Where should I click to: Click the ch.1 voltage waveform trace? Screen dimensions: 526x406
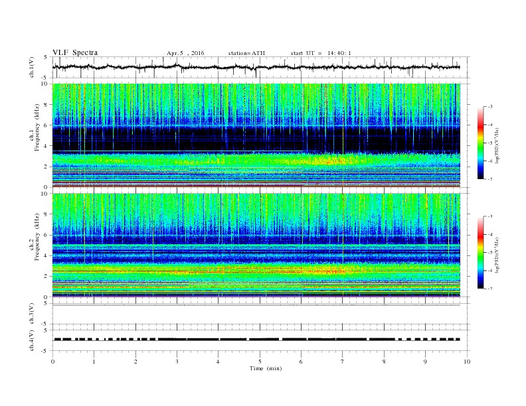point(256,67)
